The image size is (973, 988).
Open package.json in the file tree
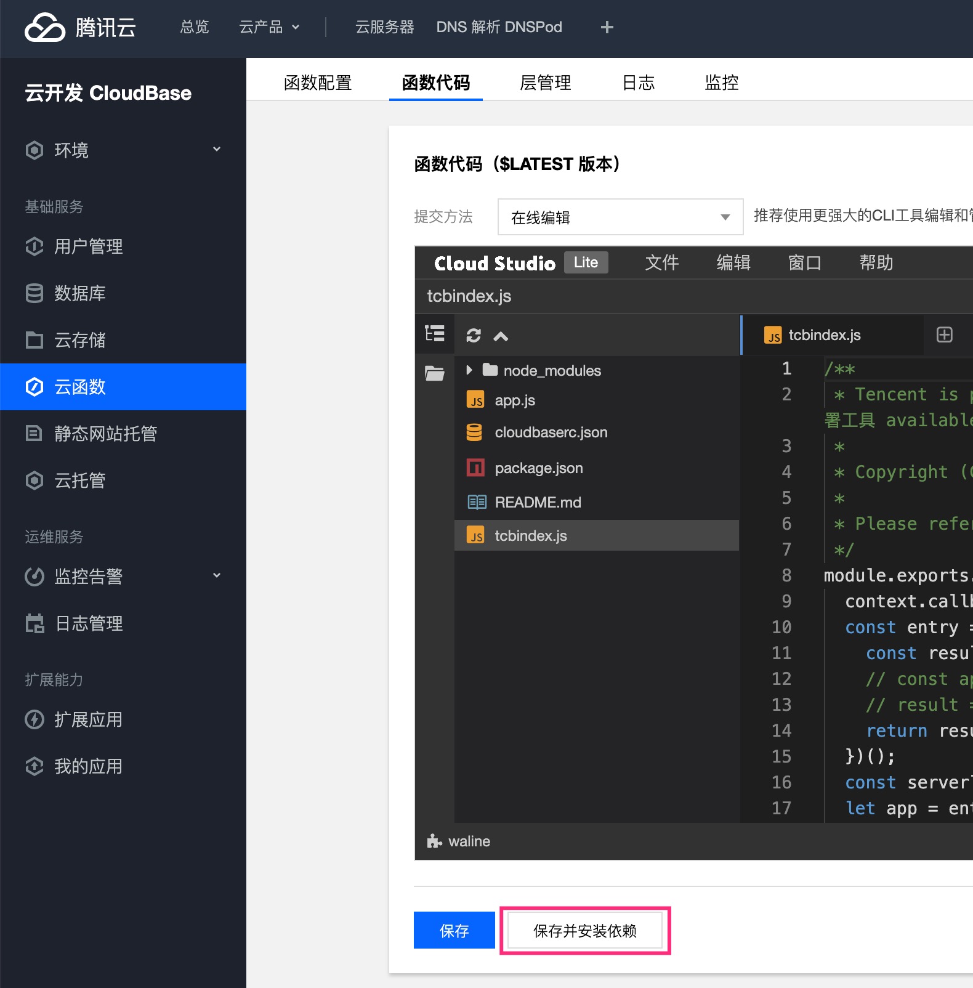point(538,468)
